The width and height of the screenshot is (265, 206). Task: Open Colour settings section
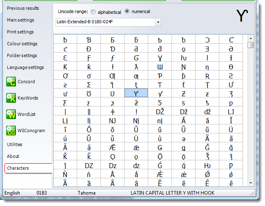[22, 44]
